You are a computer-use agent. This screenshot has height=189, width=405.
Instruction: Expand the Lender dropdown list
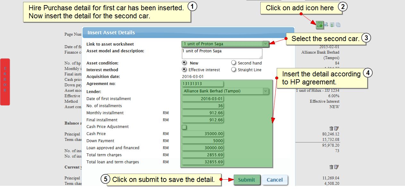click(265, 91)
